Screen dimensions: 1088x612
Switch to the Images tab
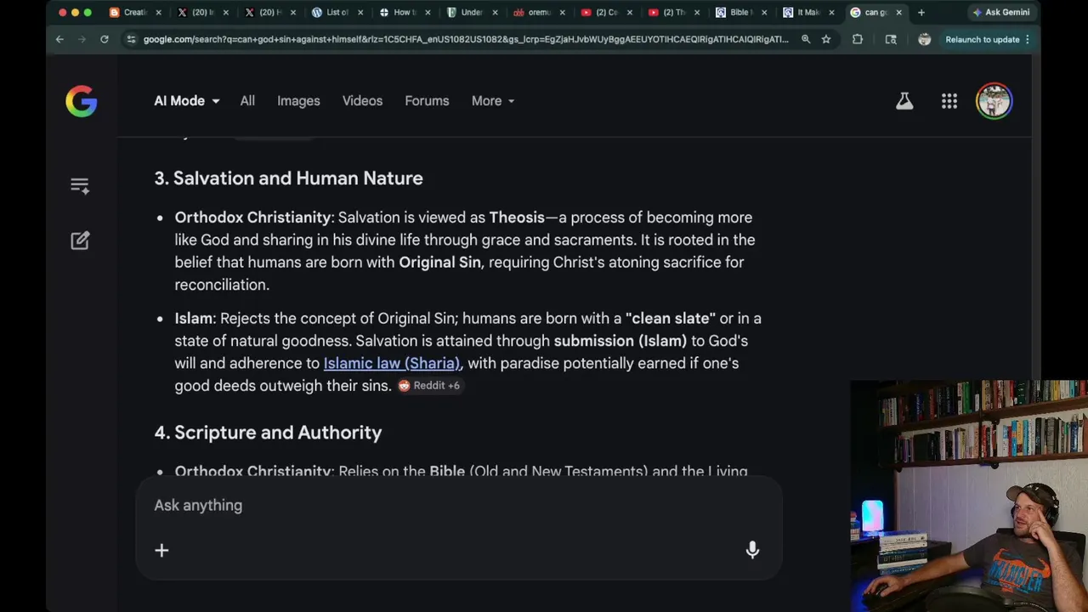pos(298,101)
